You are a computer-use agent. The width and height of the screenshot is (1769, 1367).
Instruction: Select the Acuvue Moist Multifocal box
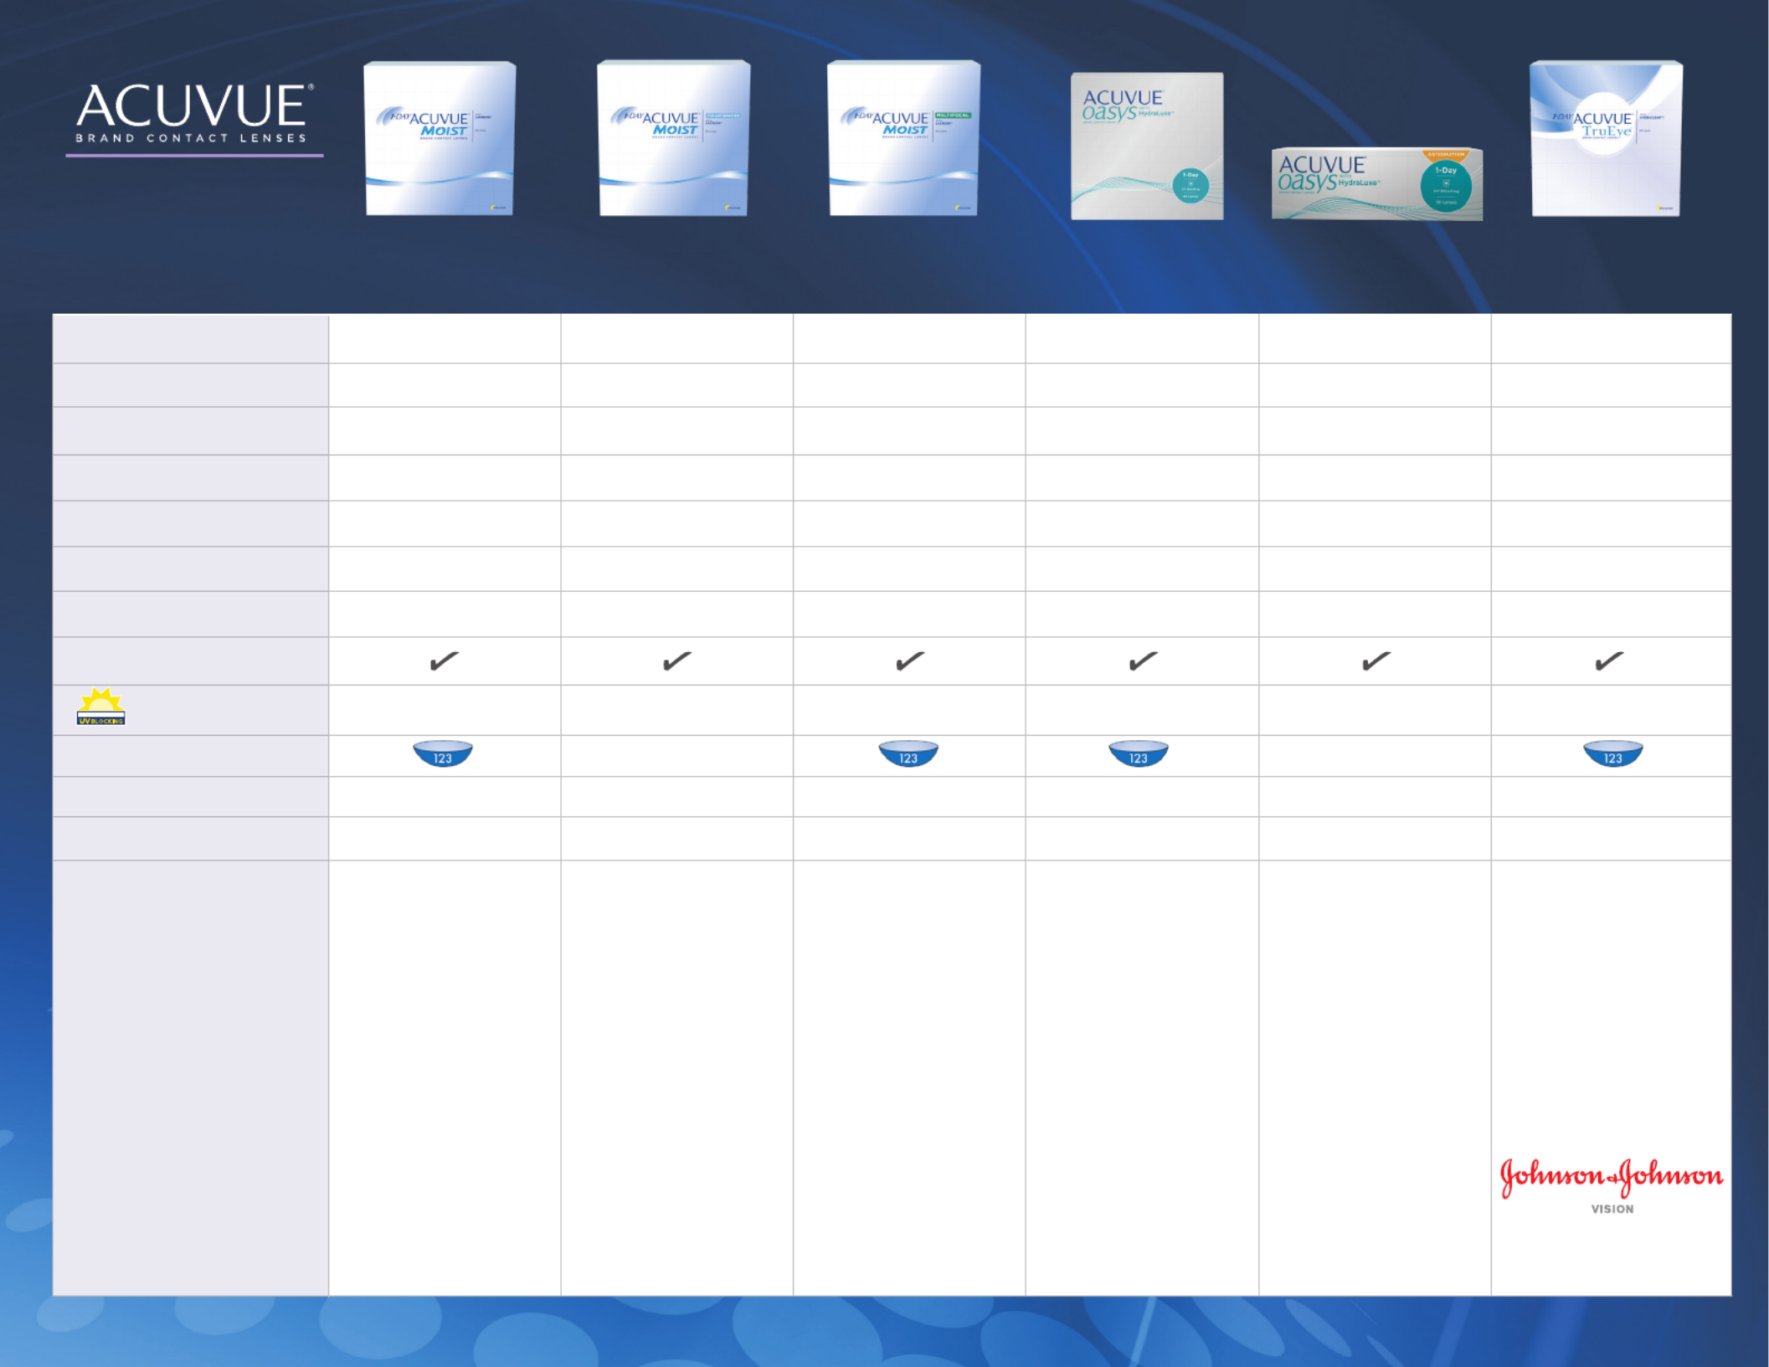[904, 139]
